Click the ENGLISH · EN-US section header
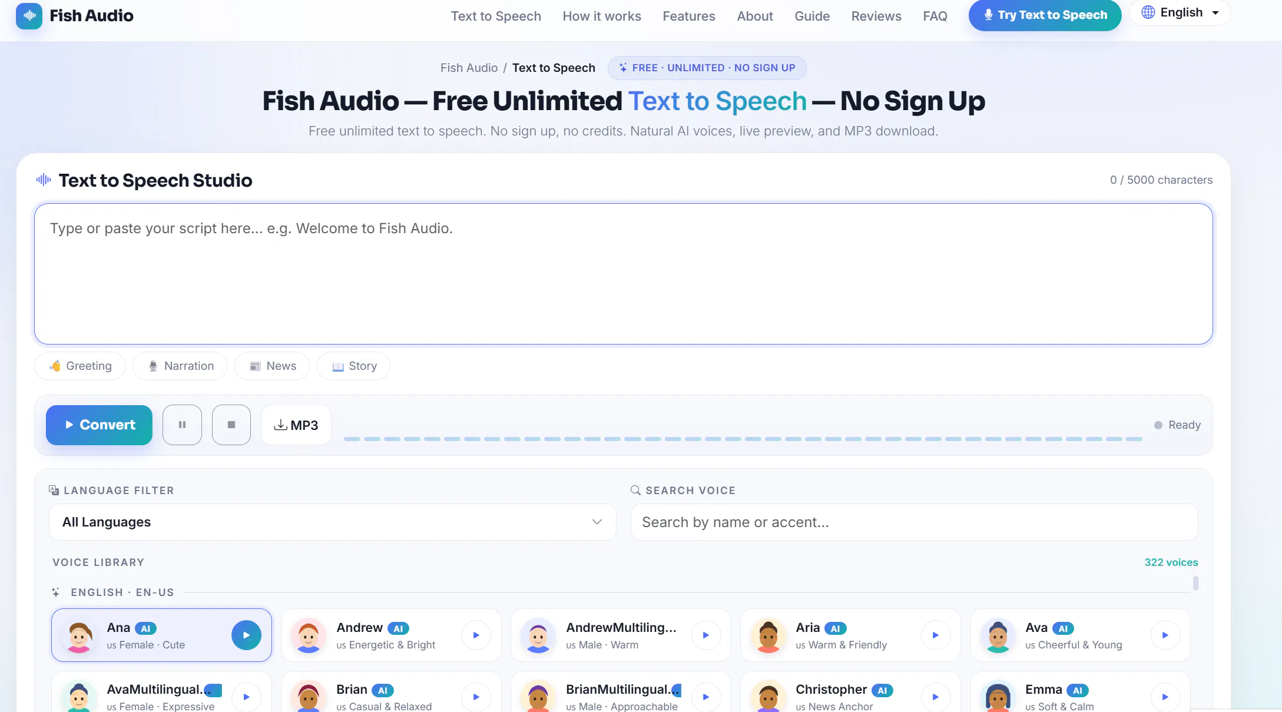1282x712 pixels. (122, 592)
